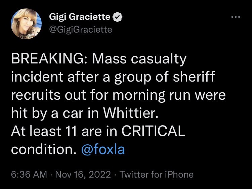Viewport: 252px width, 189px height.
Task: Follow the @foxla mention link
Action: 103,149
